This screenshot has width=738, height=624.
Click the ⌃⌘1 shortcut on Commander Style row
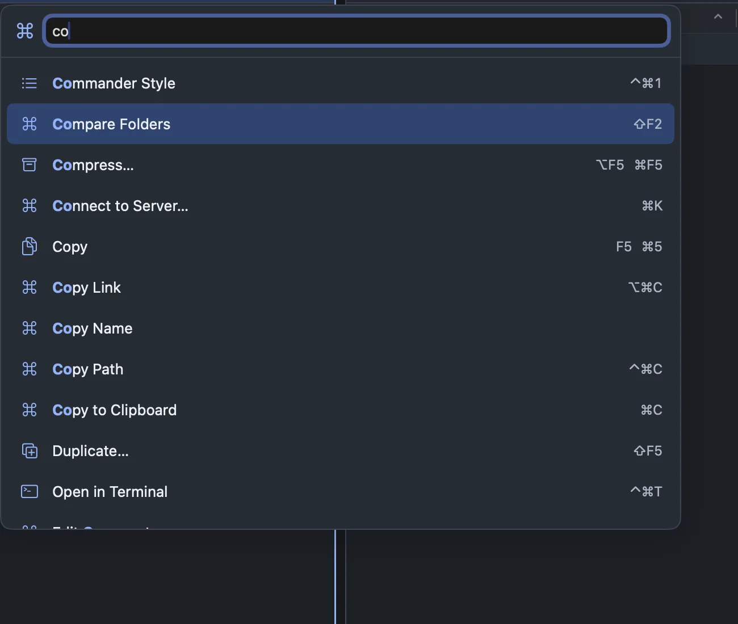(646, 83)
